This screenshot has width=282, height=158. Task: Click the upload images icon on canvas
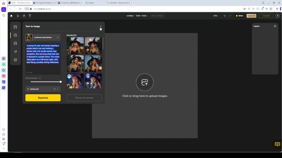[145, 83]
